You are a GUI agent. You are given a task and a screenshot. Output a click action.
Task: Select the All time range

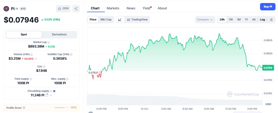pos(254,20)
